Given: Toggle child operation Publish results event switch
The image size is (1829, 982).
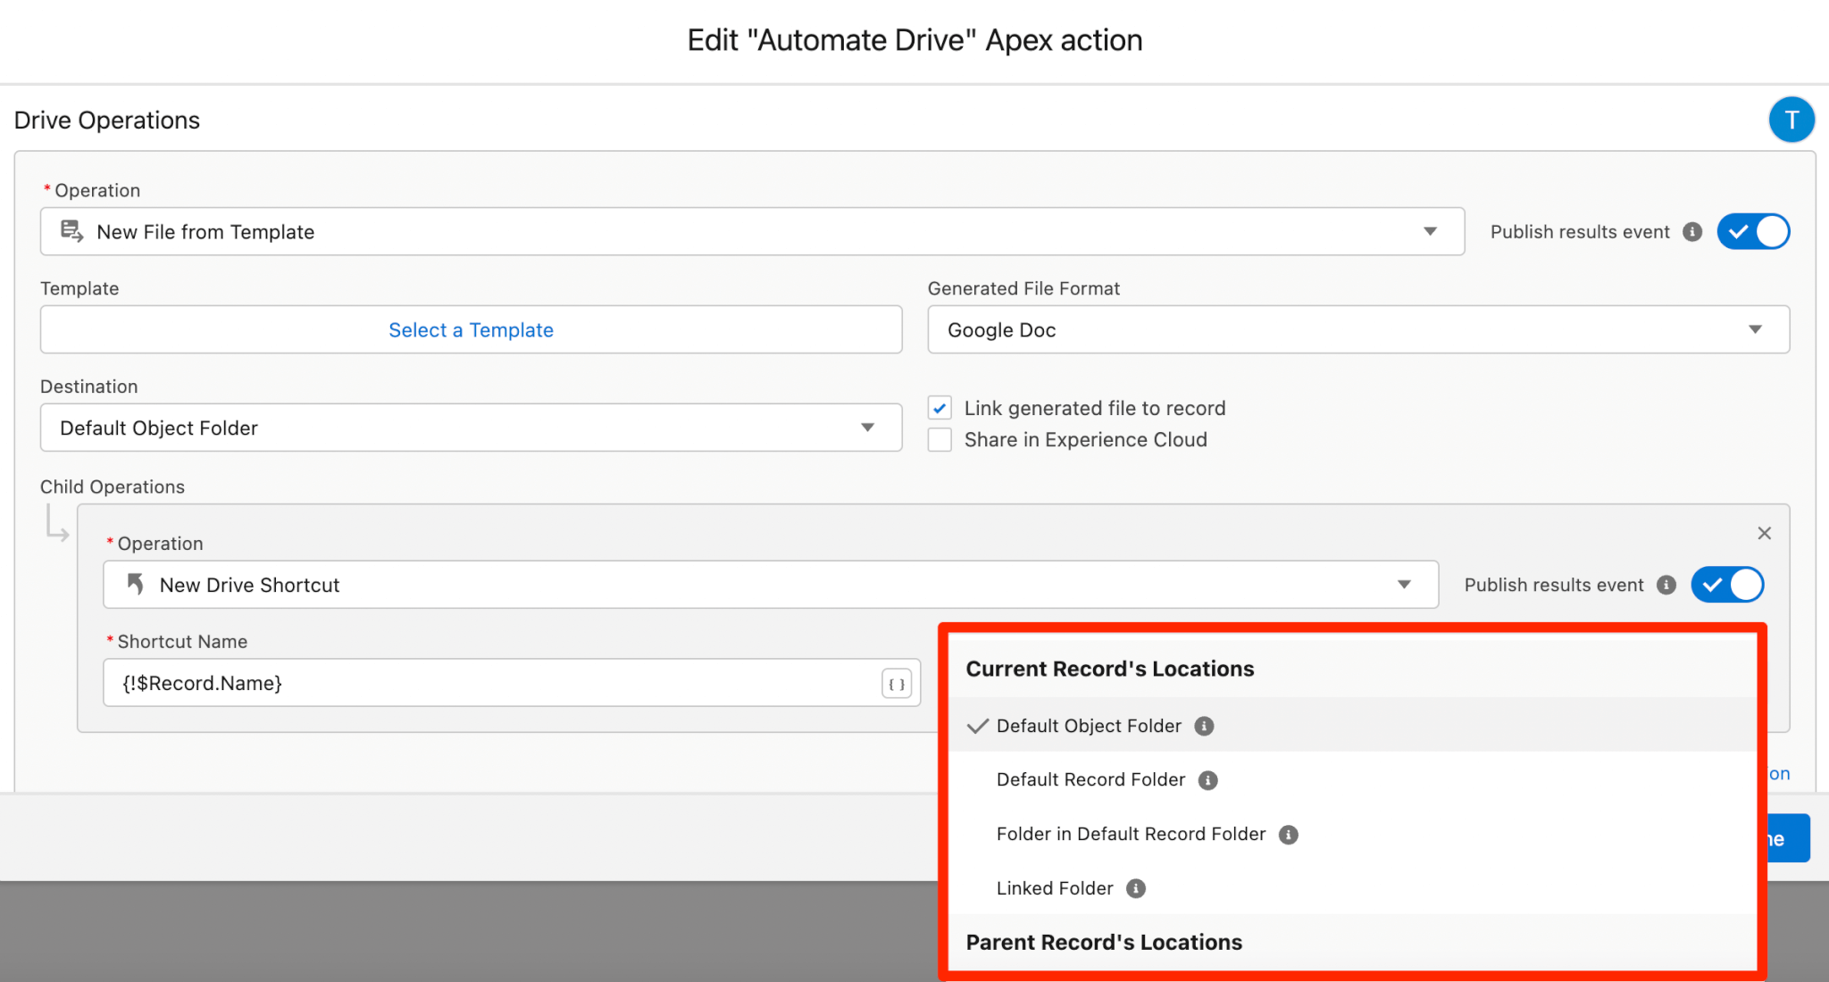Looking at the screenshot, I should pyautogui.click(x=1727, y=585).
